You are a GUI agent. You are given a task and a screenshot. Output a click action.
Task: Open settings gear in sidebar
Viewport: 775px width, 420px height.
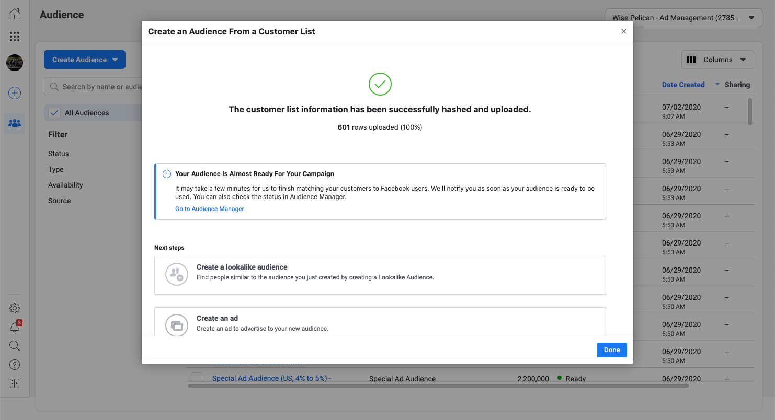click(x=15, y=308)
